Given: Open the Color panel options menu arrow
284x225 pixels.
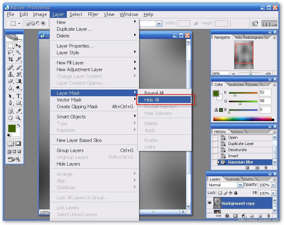Looking at the screenshot, I should [x=274, y=85].
